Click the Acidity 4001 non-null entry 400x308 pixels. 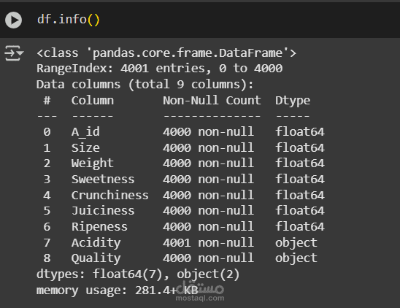pyautogui.click(x=208, y=242)
